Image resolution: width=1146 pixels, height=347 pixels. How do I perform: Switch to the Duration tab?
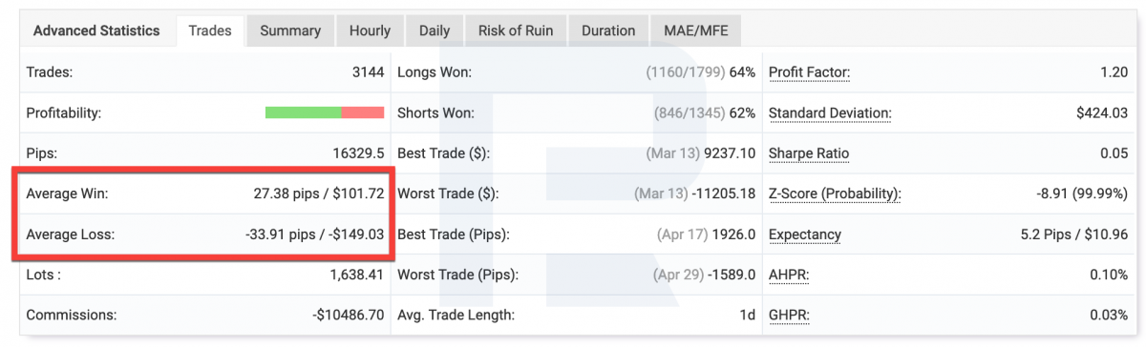(x=608, y=31)
